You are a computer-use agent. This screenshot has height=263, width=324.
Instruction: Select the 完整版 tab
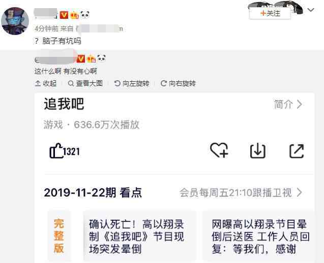(59, 236)
